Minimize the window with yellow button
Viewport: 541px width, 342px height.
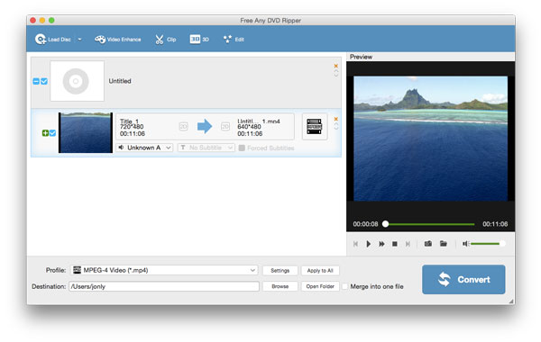tap(42, 21)
